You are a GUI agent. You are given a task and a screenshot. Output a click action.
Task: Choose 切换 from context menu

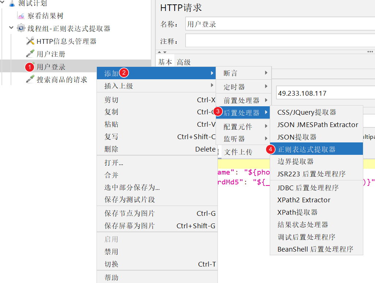coord(157,264)
